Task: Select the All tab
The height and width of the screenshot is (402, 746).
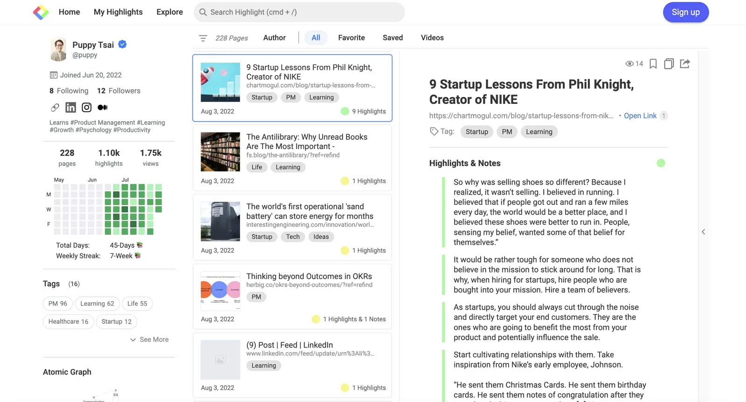Action: [x=316, y=38]
